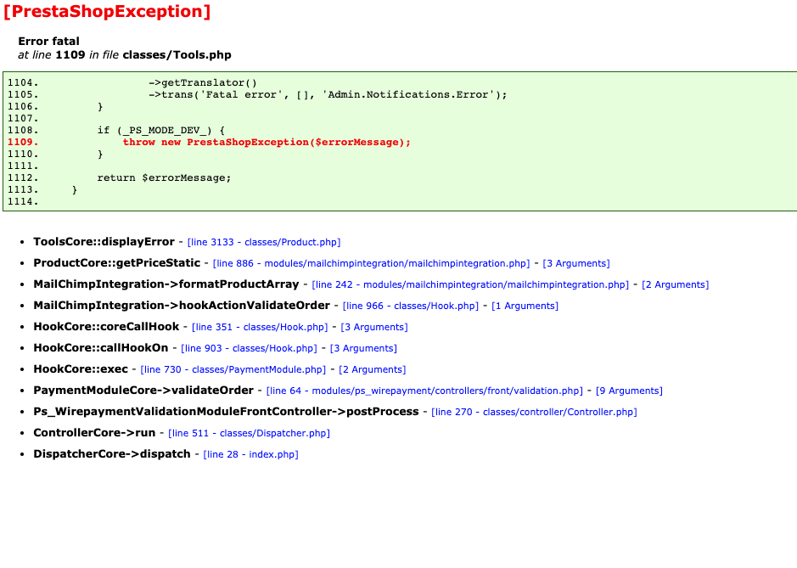
Task: Expand 3 Arguments for ProductCore::getPriceStatic
Action: click(x=576, y=263)
